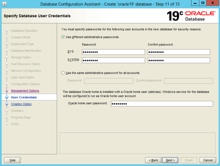This screenshot has height=166, width=220.
Task: Click the Fast Recovery Option step label
Action: click(26, 64)
